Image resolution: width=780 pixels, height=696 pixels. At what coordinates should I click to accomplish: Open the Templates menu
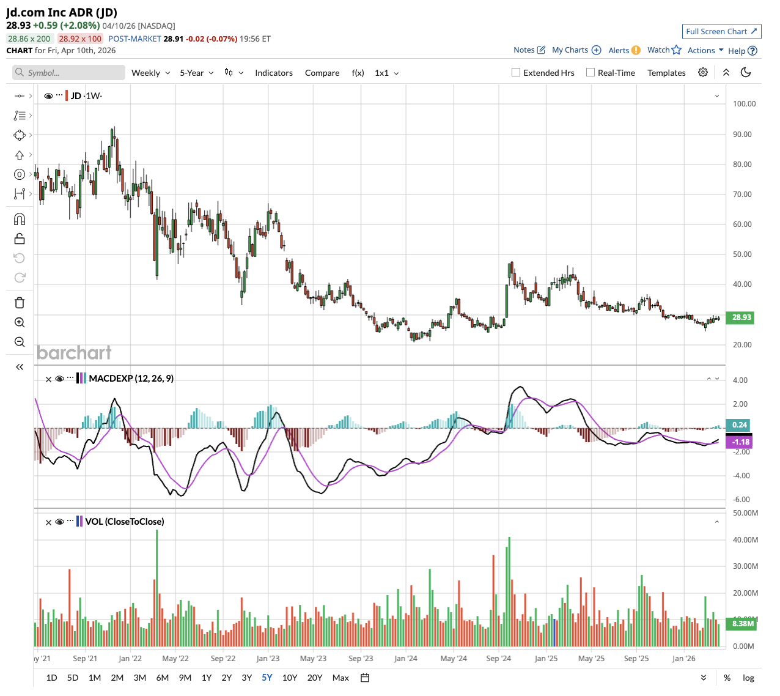[666, 73]
